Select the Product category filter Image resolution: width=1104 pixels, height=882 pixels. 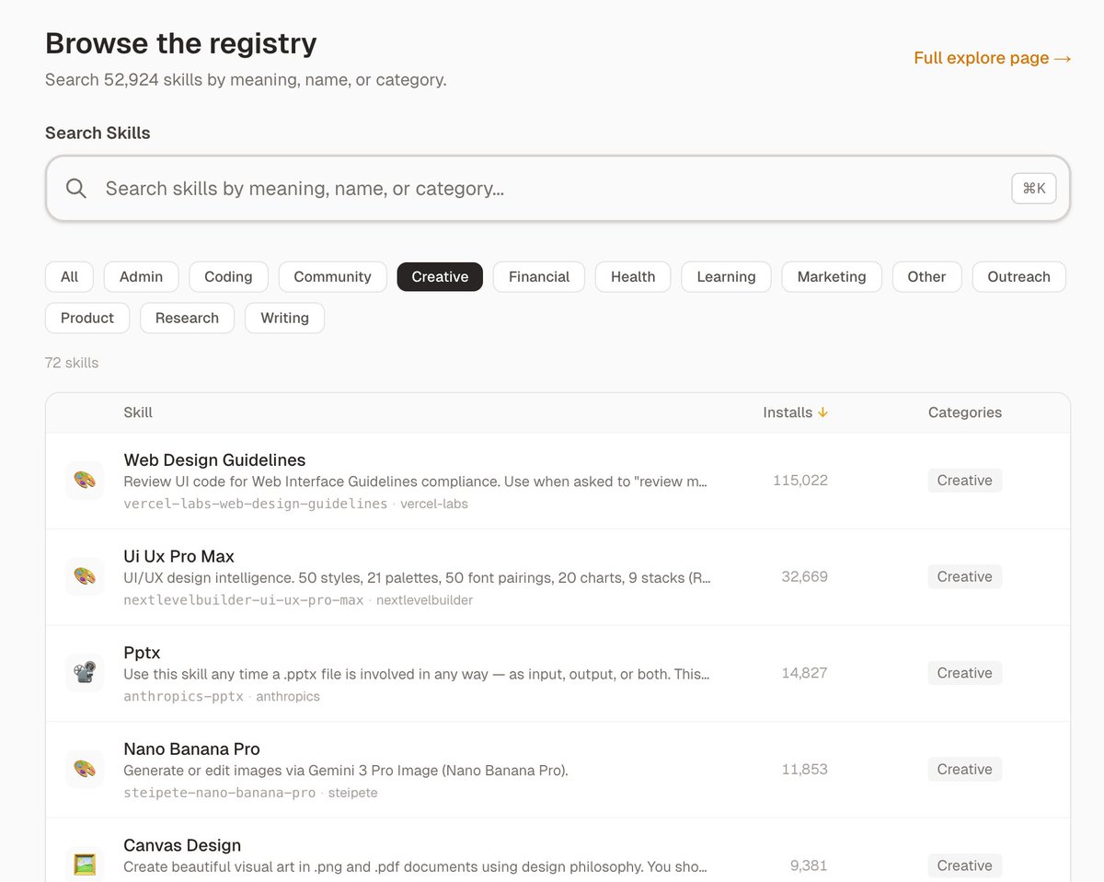coord(87,319)
